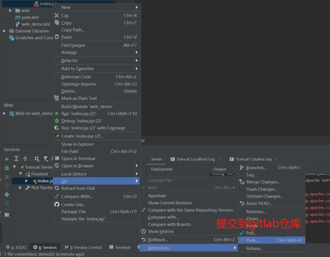330x257 pixels.
Task: Expand the web folder in project tree
Action: pyautogui.click(x=10, y=10)
